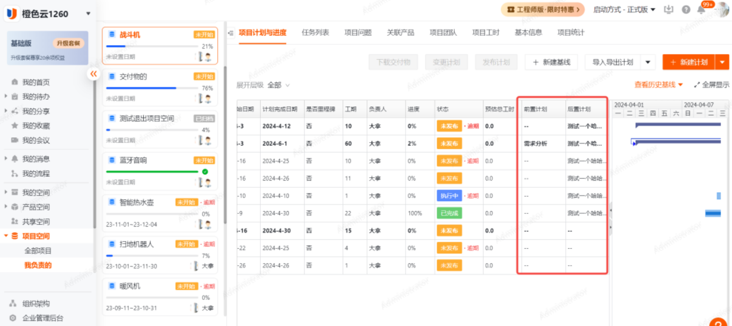This screenshot has height=326, width=732.
Task: Switch to the 项目团队 tab
Action: (x=443, y=32)
